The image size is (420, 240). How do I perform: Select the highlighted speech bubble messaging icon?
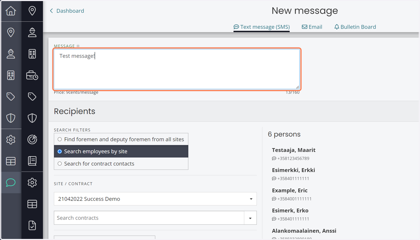pos(11,182)
